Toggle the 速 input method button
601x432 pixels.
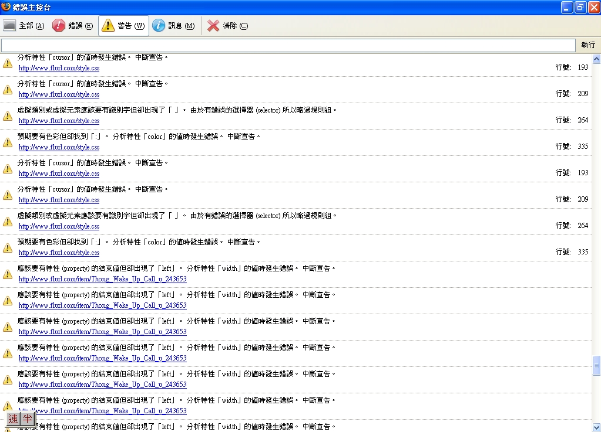point(13,419)
